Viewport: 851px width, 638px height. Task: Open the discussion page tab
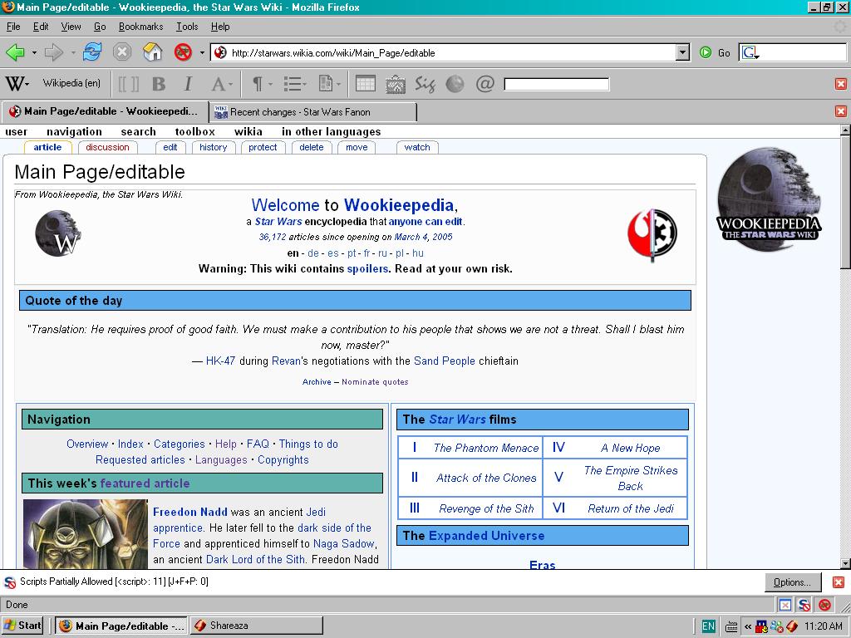107,147
